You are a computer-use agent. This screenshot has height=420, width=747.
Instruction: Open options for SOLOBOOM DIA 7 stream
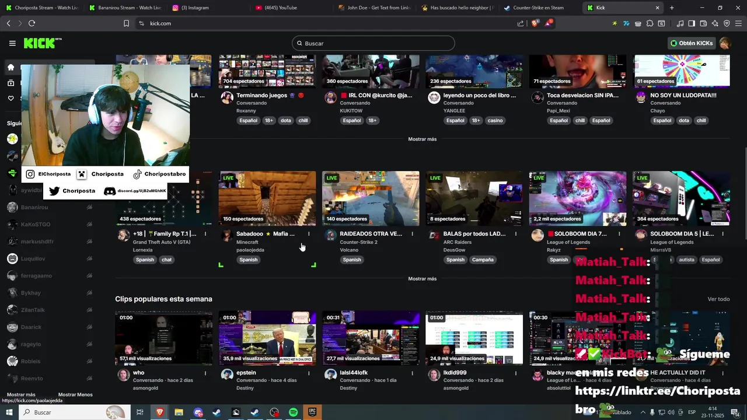(619, 234)
